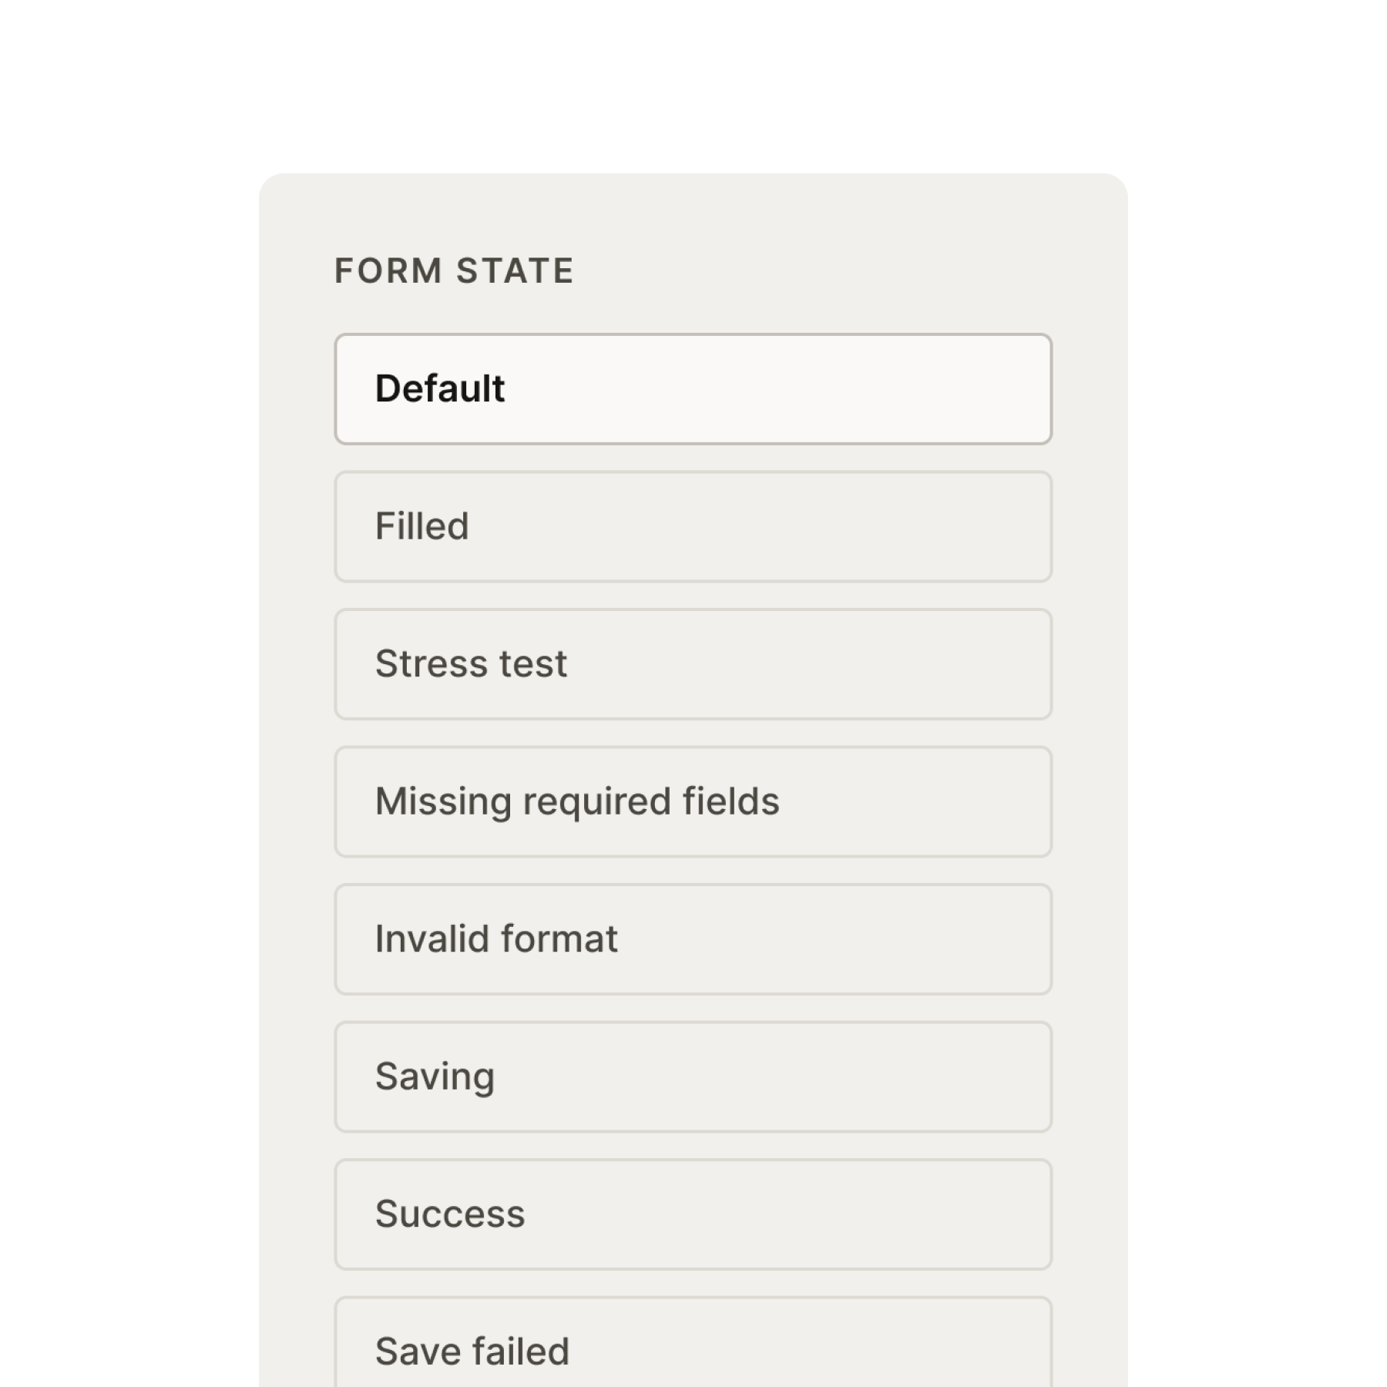
Task: Choose the Save failed state
Action: click(693, 1342)
